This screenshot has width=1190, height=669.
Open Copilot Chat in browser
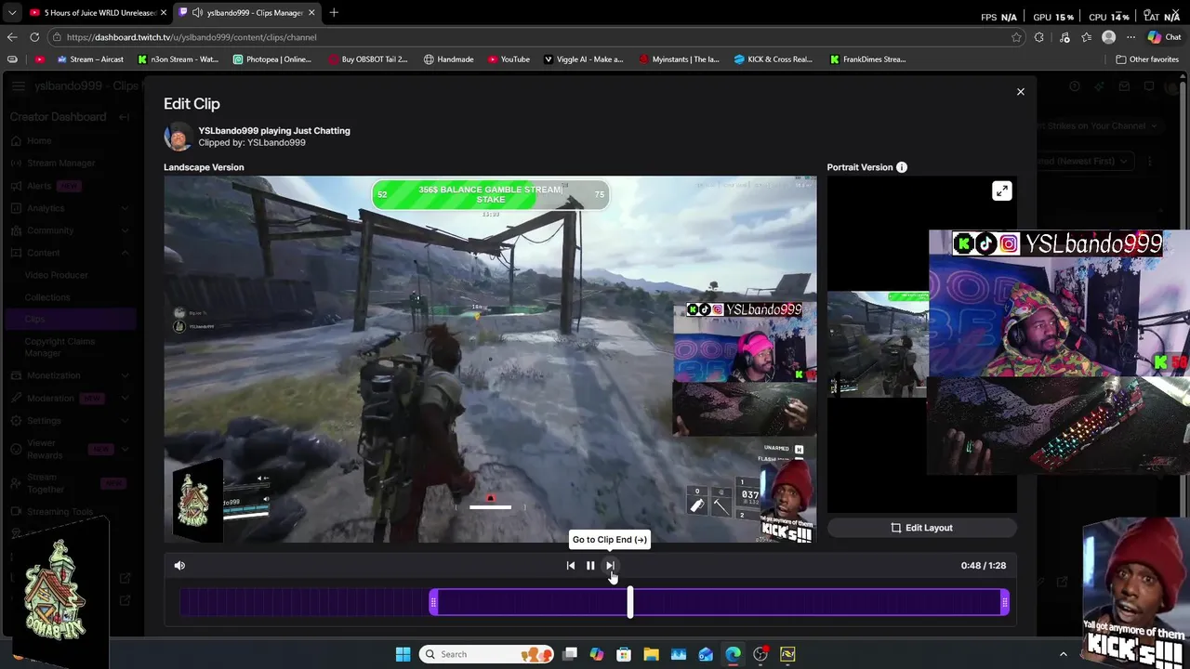[x=1164, y=37]
